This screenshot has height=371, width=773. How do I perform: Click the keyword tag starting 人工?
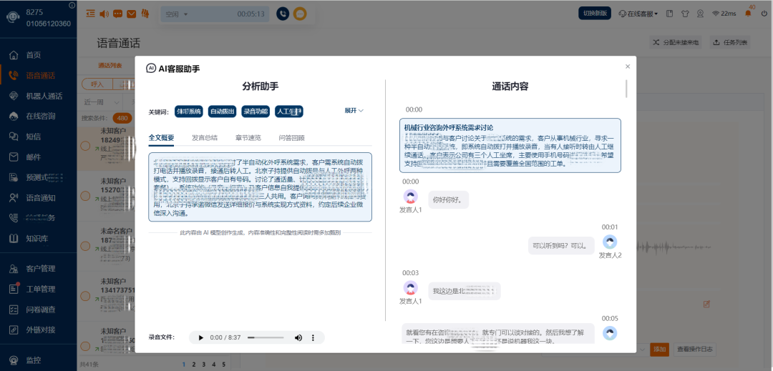[289, 112]
